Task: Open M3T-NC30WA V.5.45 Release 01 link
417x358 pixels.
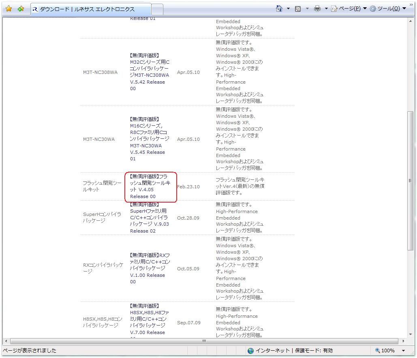Action: 148,152
